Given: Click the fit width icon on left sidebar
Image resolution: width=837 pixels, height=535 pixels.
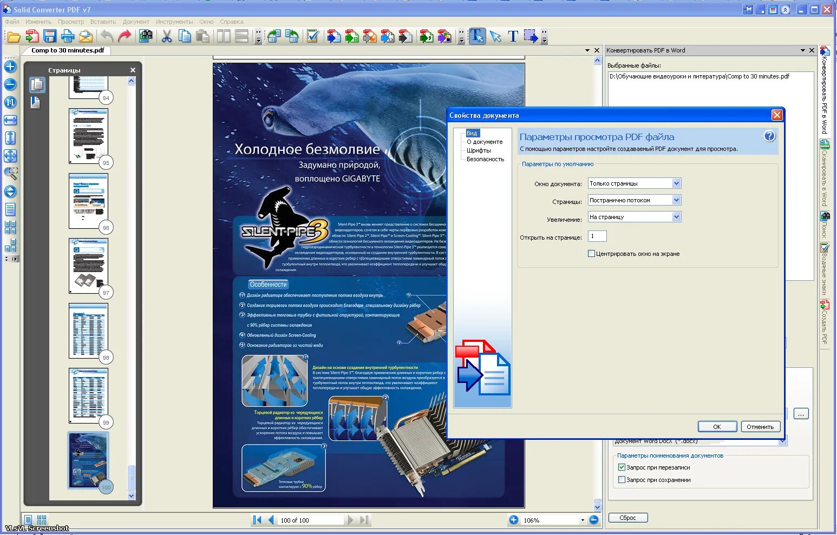Looking at the screenshot, I should (10, 120).
